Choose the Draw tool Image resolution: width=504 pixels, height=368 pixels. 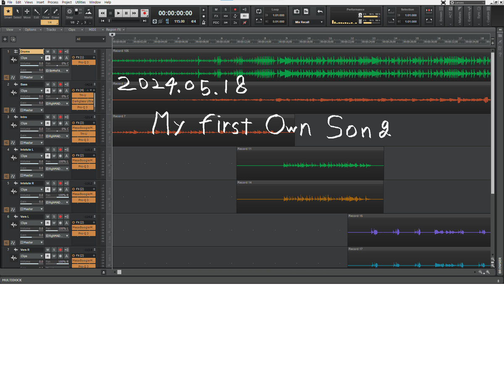click(x=46, y=13)
